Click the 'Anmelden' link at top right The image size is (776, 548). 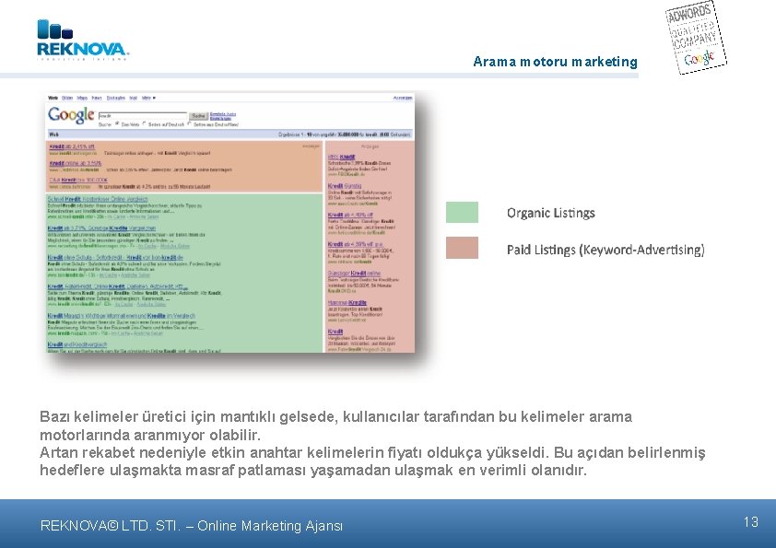[x=403, y=98]
